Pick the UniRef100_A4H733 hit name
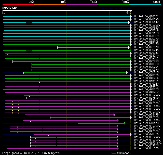The image size is (163, 155). click(146, 89)
